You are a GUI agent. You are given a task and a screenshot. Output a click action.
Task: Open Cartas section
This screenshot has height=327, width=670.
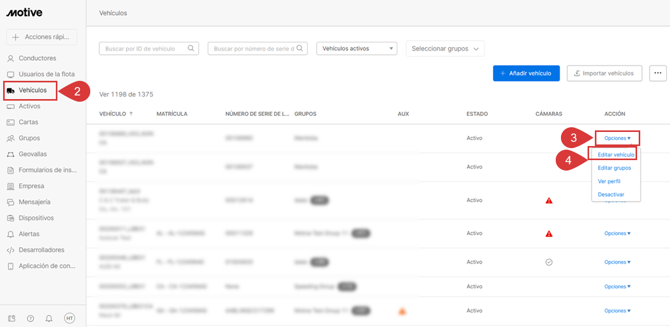(28, 122)
